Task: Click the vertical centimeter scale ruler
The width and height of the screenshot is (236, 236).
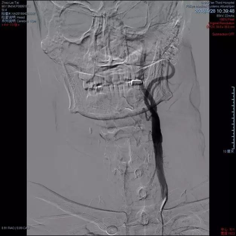Action: [x=233, y=118]
